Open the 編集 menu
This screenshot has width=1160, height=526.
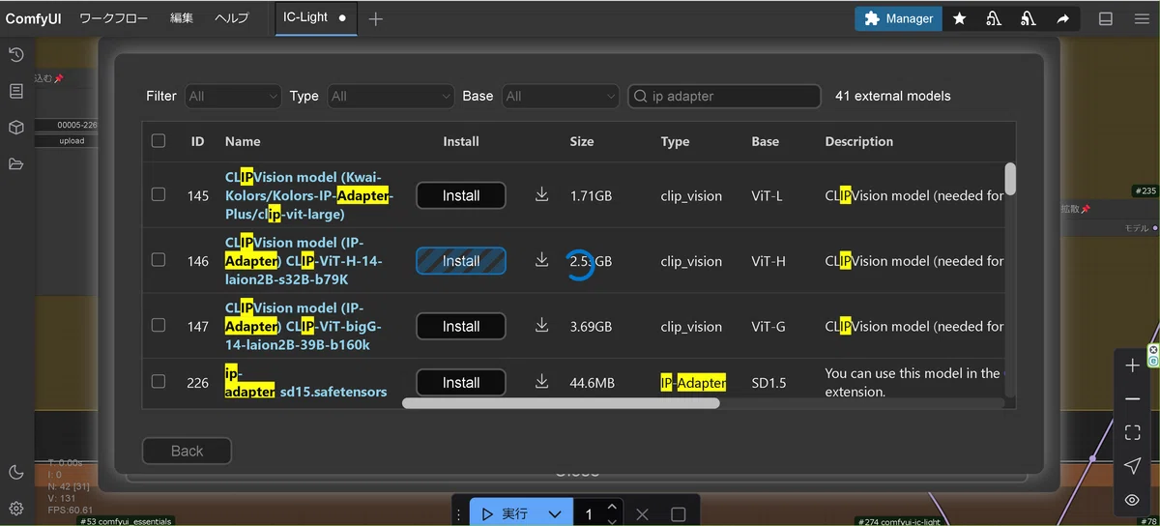pos(182,18)
